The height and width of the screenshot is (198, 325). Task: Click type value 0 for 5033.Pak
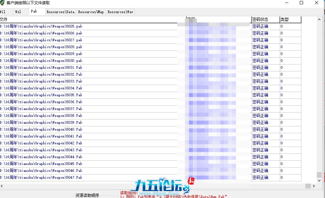(x=281, y=81)
